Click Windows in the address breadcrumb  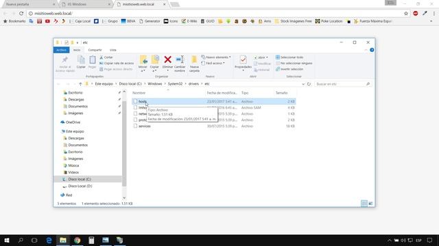click(x=155, y=84)
